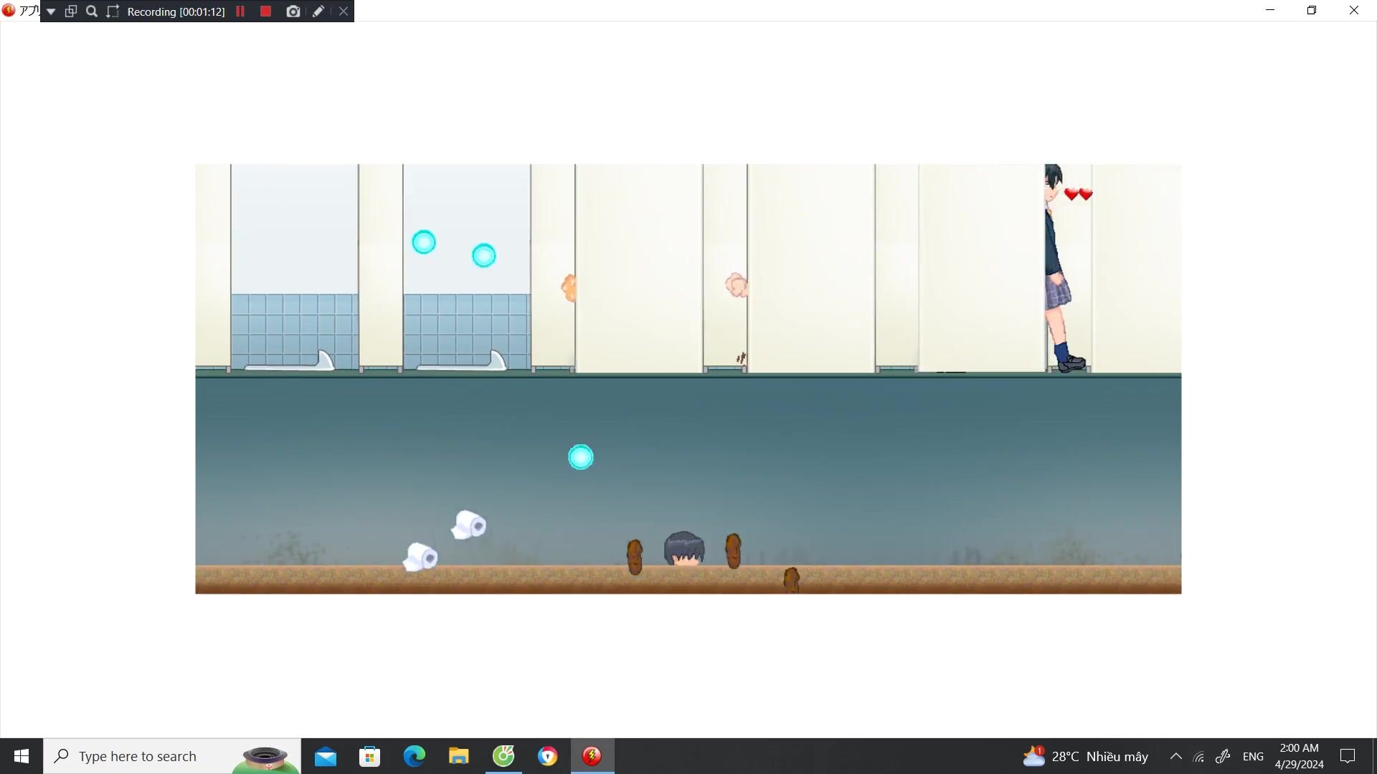
Task: Open Microsoft Store from taskbar
Action: [369, 756]
